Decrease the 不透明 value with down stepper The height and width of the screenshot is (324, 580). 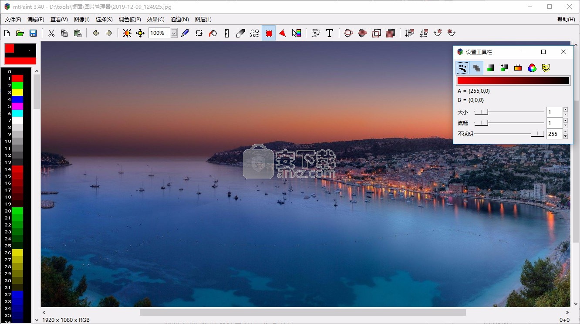point(565,136)
